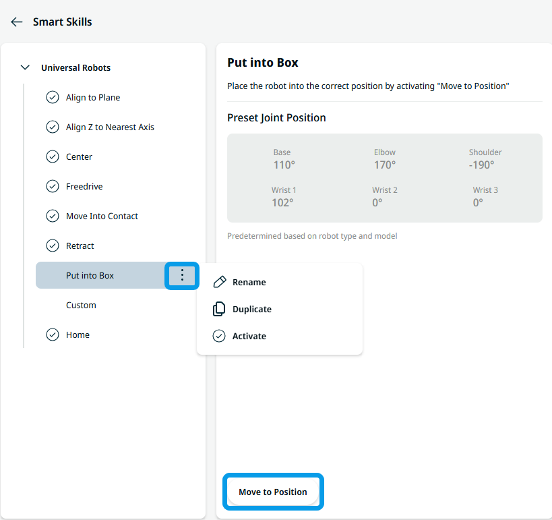Open the three-dot menu for Put into Box
552x520 pixels.
coord(182,275)
